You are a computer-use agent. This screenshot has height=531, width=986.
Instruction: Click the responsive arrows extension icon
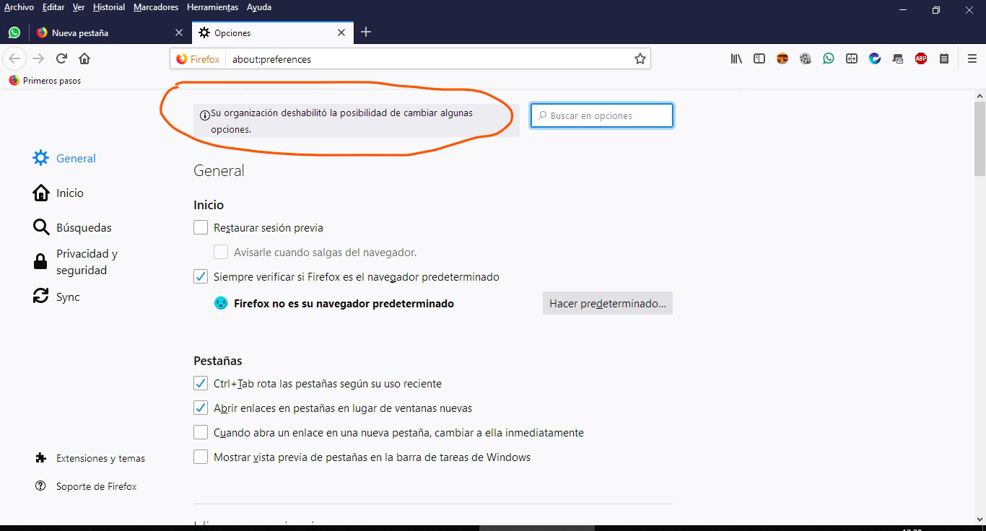click(852, 59)
